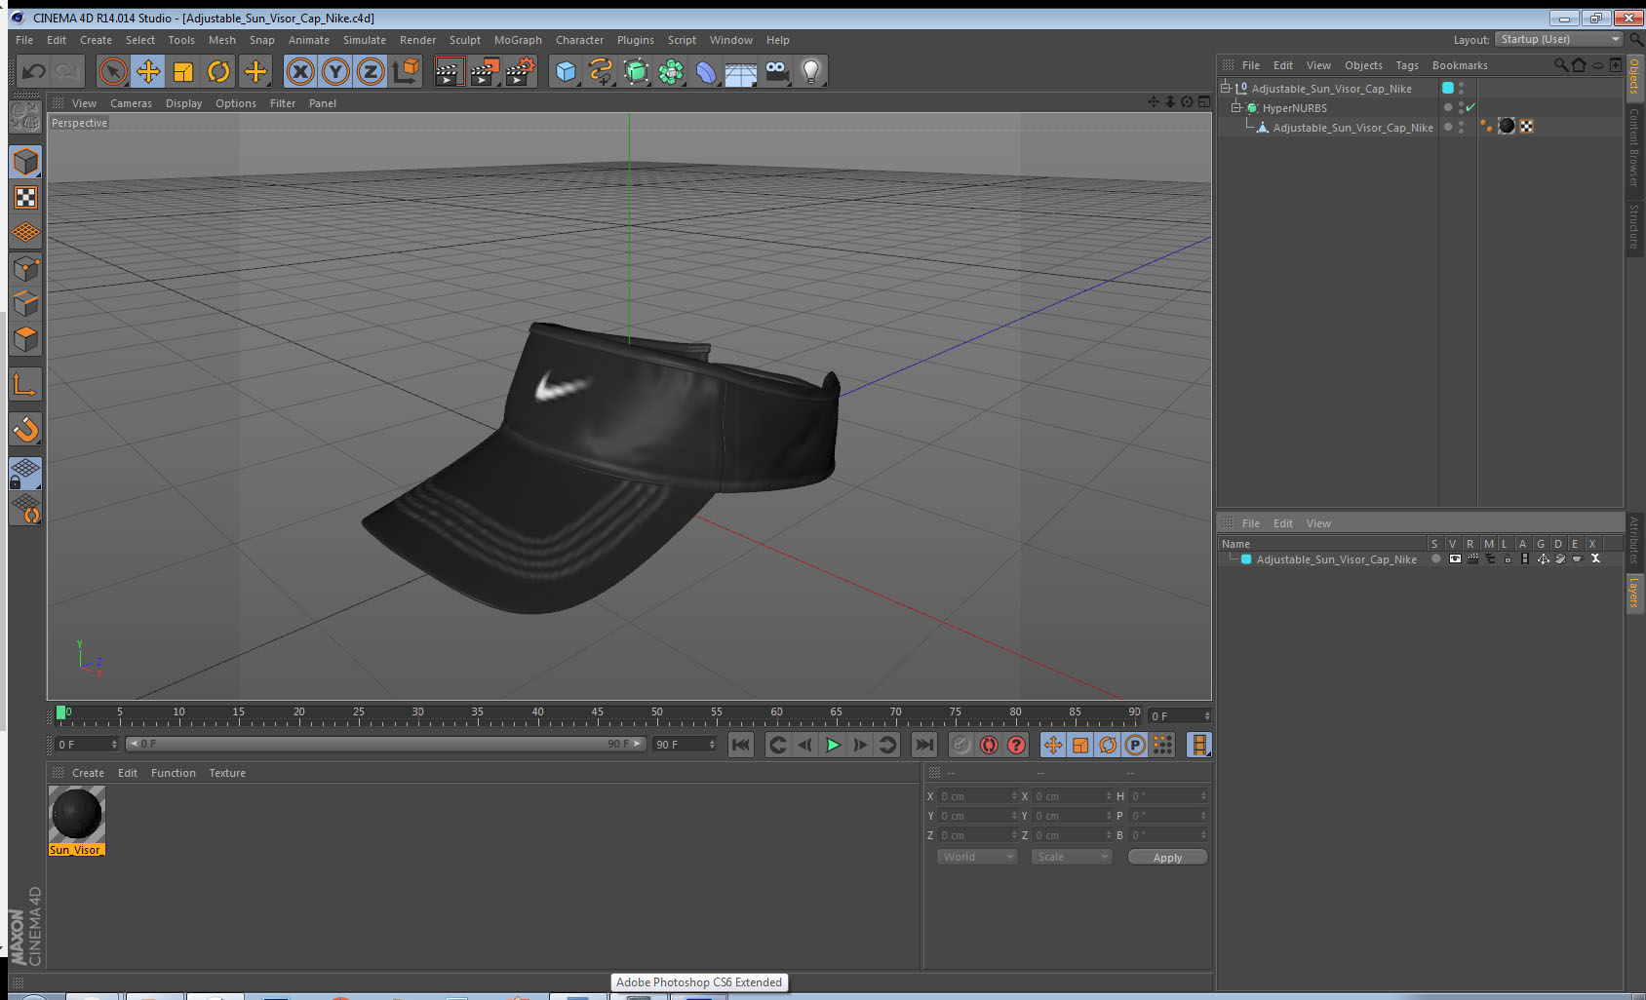Activate the Move tool
The height and width of the screenshot is (1000, 1646).
(x=148, y=71)
